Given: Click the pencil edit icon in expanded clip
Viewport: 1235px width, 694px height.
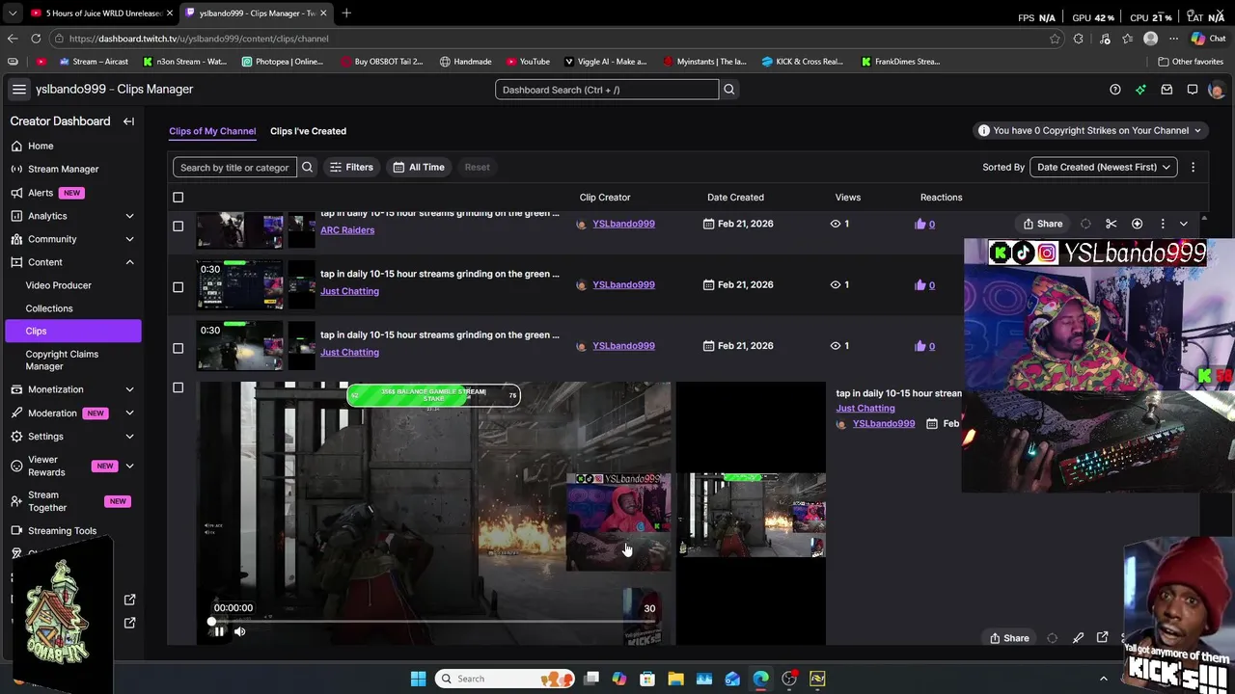Looking at the screenshot, I should click(1078, 638).
